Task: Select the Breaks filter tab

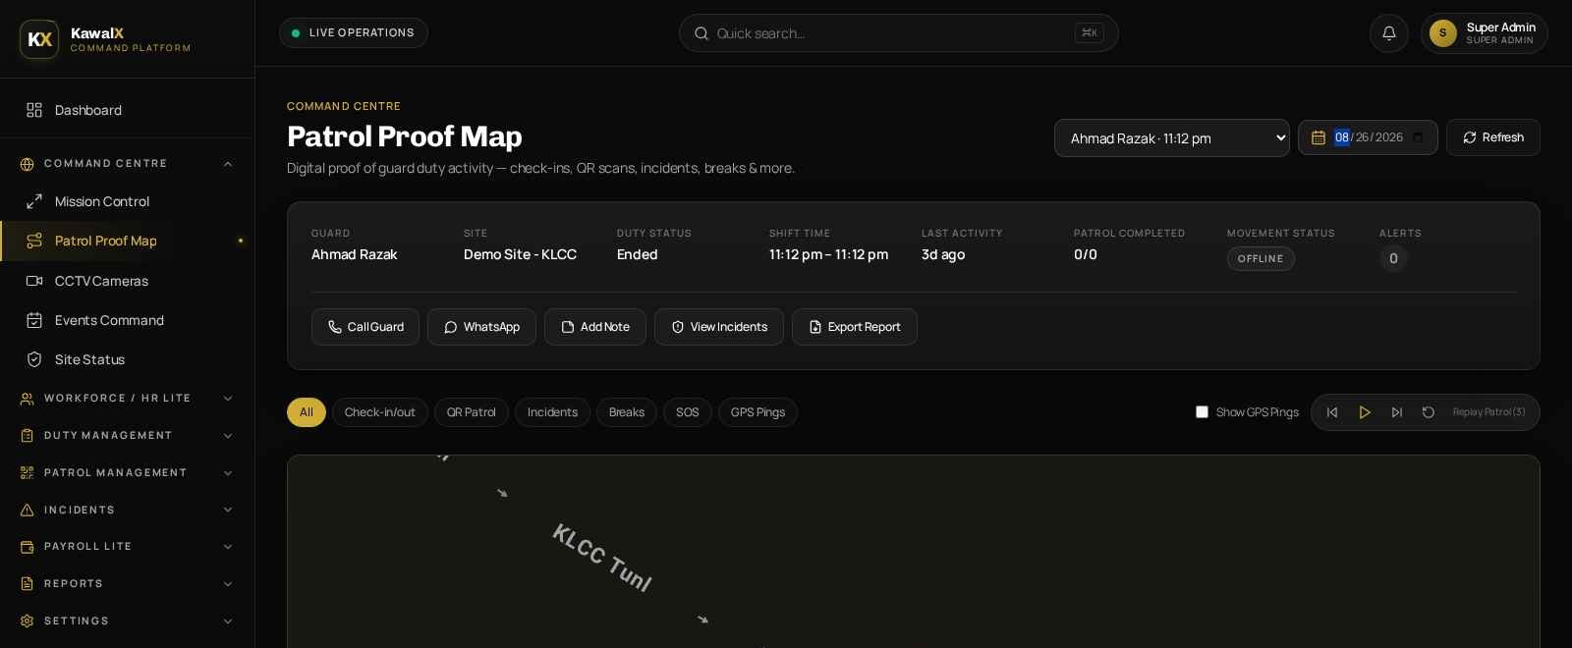Action: [627, 412]
